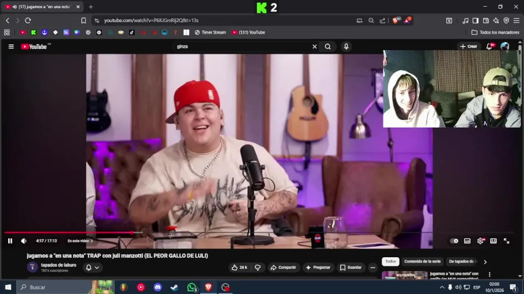Click the Preguntar button
The height and width of the screenshot is (294, 524).
[x=318, y=267]
